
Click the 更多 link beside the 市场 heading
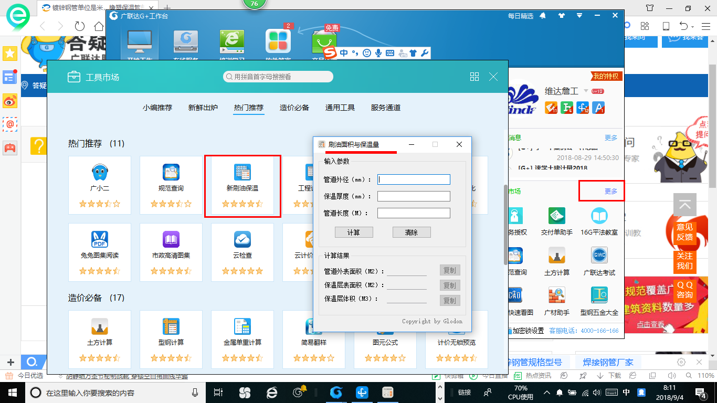611,192
